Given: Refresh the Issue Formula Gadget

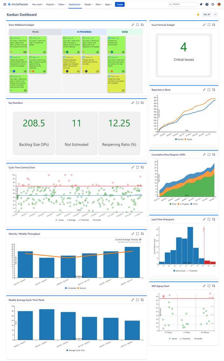Looking at the screenshot, I should coord(214,25).
